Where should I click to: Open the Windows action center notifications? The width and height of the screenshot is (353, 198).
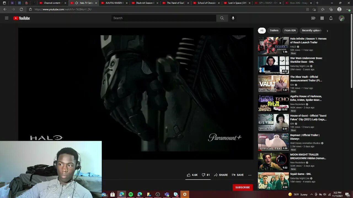pos(347,195)
